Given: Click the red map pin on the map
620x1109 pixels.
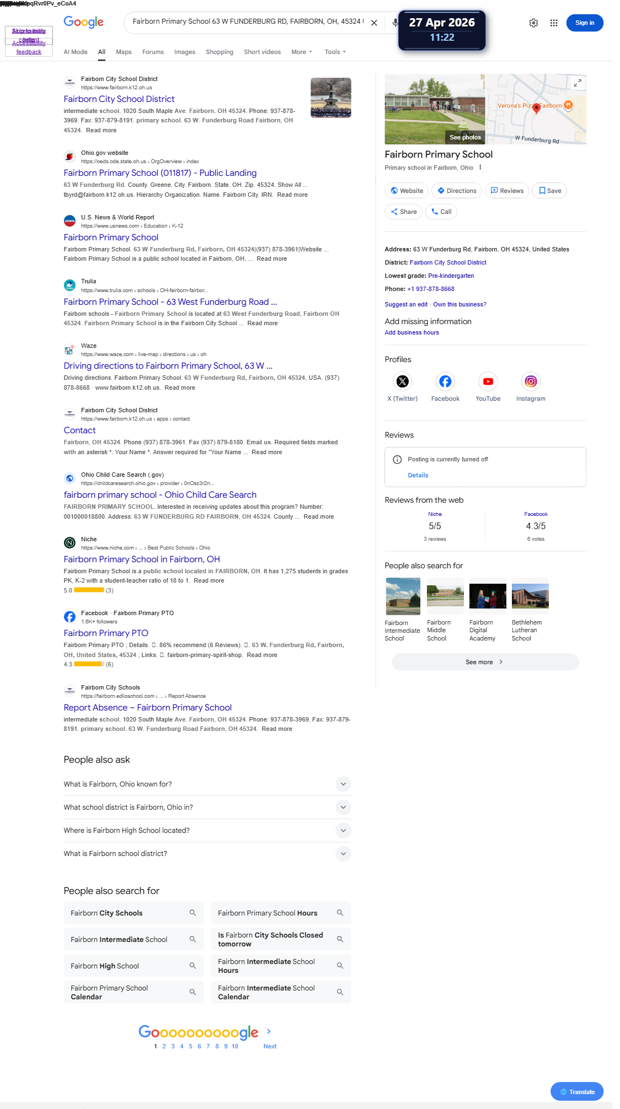Looking at the screenshot, I should (x=536, y=108).
